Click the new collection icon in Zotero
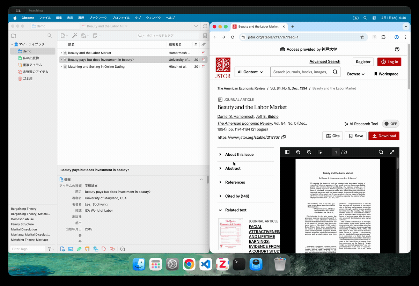The width and height of the screenshot is (419, 286). (x=14, y=36)
